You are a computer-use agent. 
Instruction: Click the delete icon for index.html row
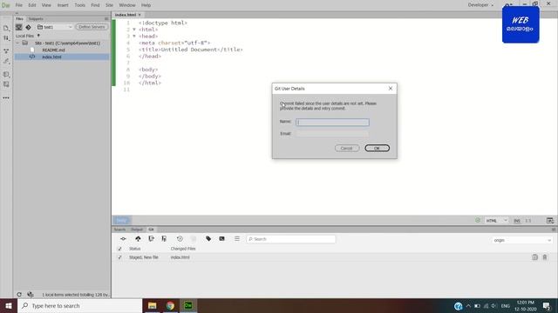point(545,257)
